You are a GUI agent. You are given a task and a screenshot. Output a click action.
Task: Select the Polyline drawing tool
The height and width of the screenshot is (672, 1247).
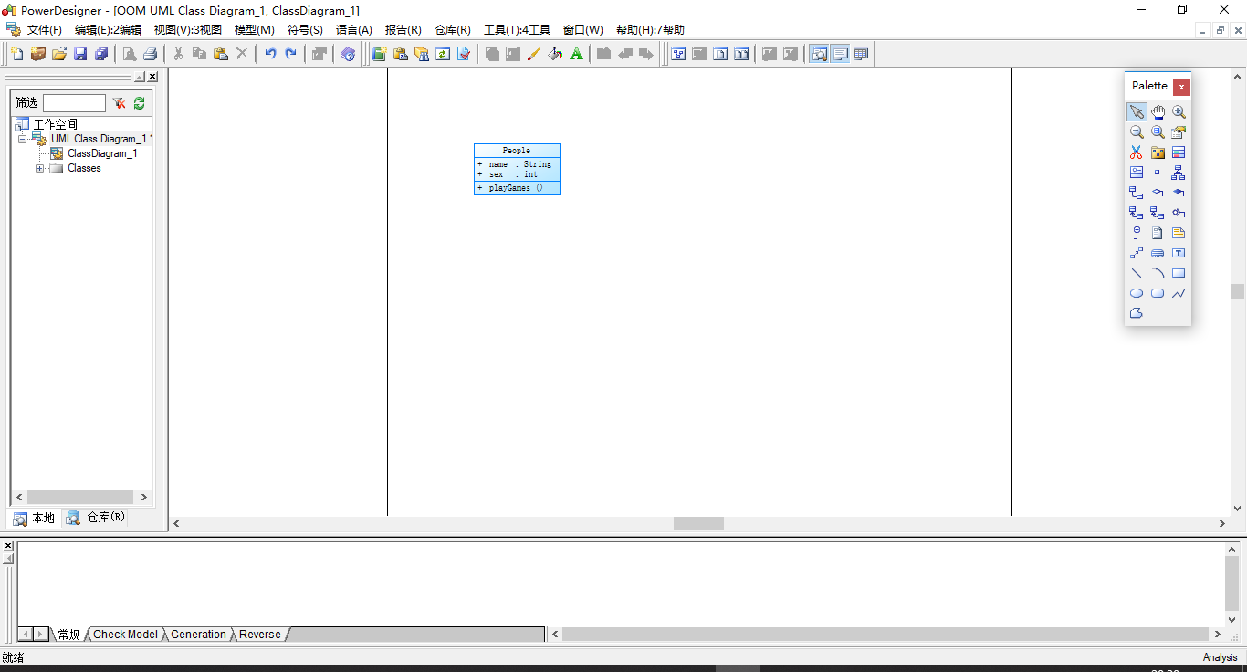point(1179,293)
